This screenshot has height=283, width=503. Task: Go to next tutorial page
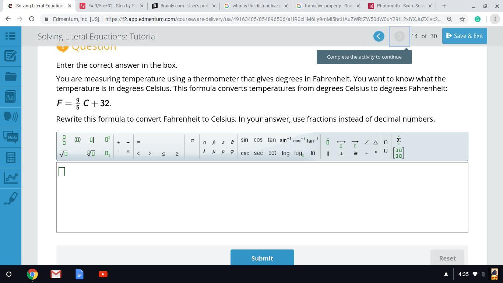(399, 36)
